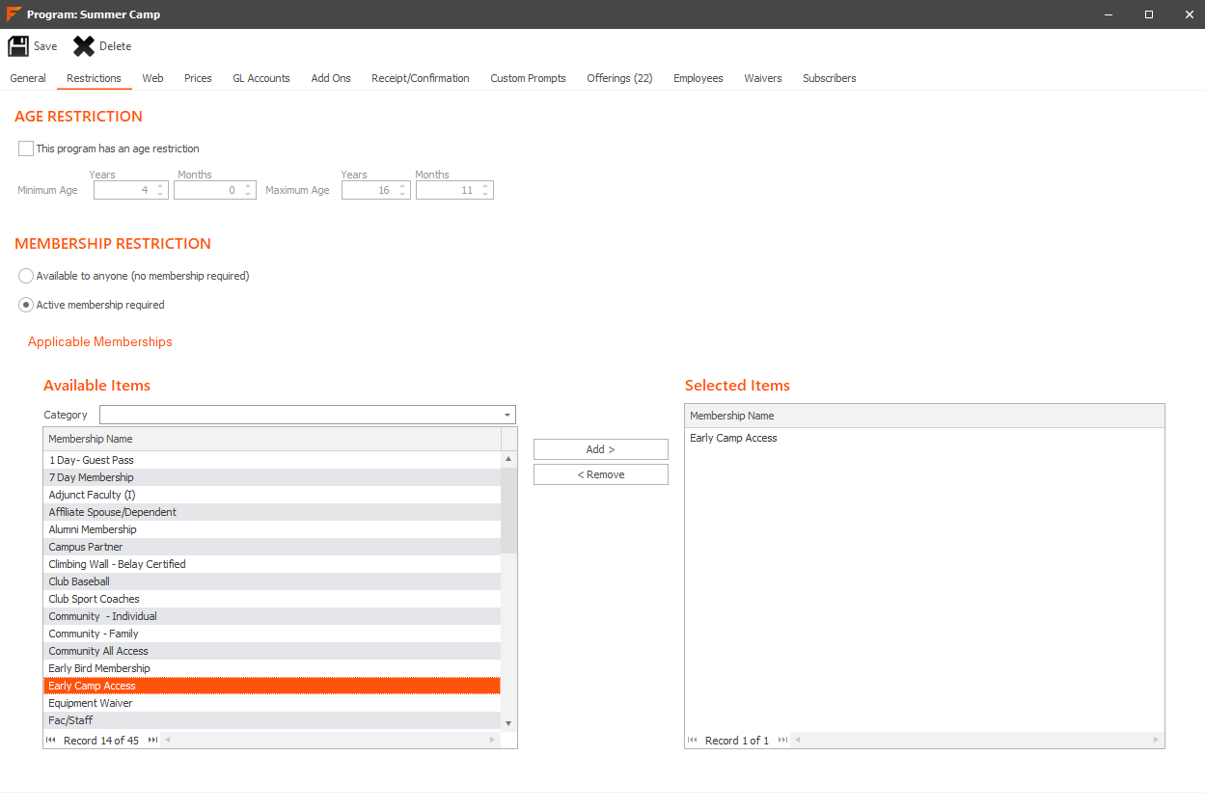Screen dimensions: 1205x810
Task: Click the Delete X icon
Action: [x=84, y=46]
